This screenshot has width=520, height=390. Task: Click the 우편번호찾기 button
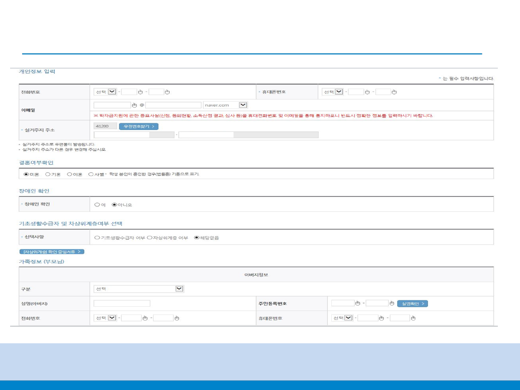(x=138, y=127)
